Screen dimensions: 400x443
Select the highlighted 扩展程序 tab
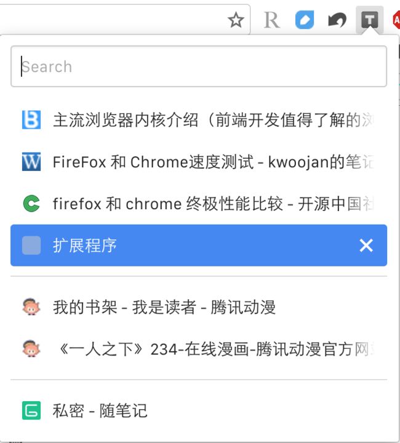click(199, 245)
